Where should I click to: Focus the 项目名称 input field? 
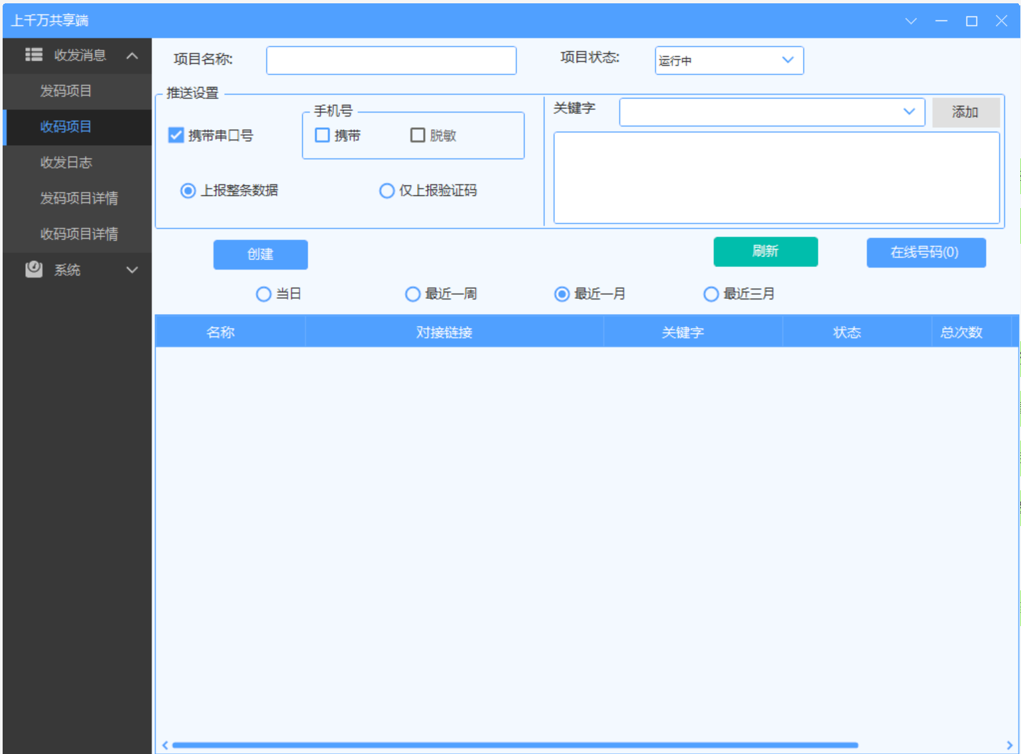391,60
